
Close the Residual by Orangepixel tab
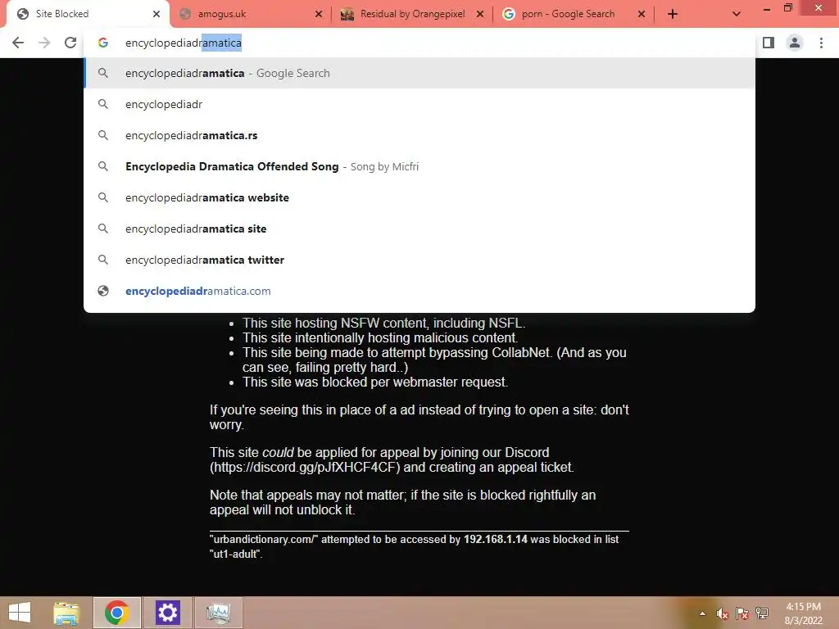tap(480, 15)
